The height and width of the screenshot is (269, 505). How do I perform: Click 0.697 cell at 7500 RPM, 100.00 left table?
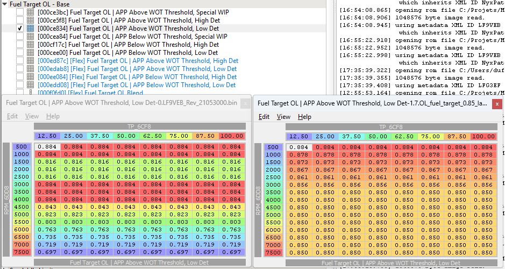point(232,252)
